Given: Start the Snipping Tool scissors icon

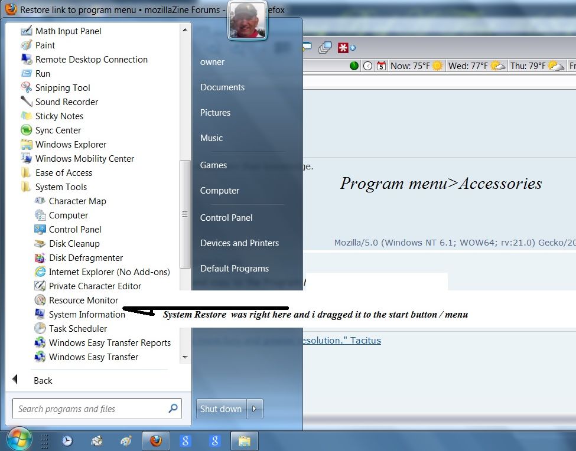Looking at the screenshot, I should (27, 88).
